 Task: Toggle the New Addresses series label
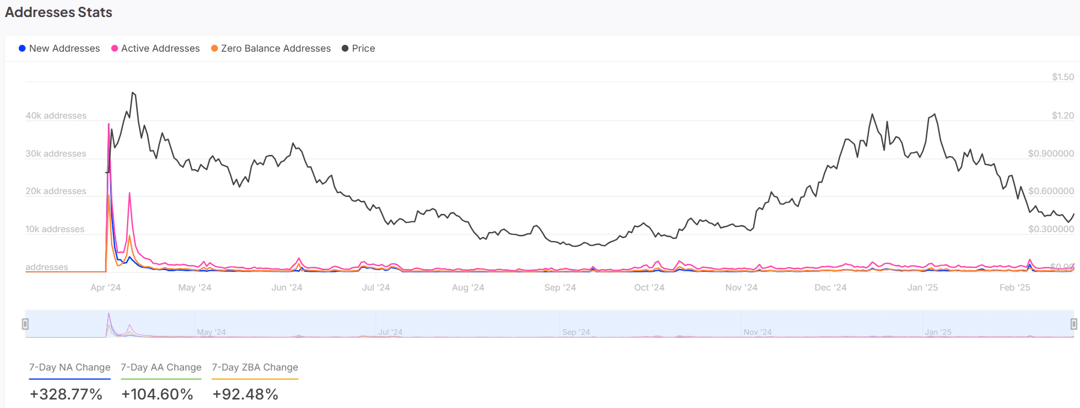click(64, 49)
